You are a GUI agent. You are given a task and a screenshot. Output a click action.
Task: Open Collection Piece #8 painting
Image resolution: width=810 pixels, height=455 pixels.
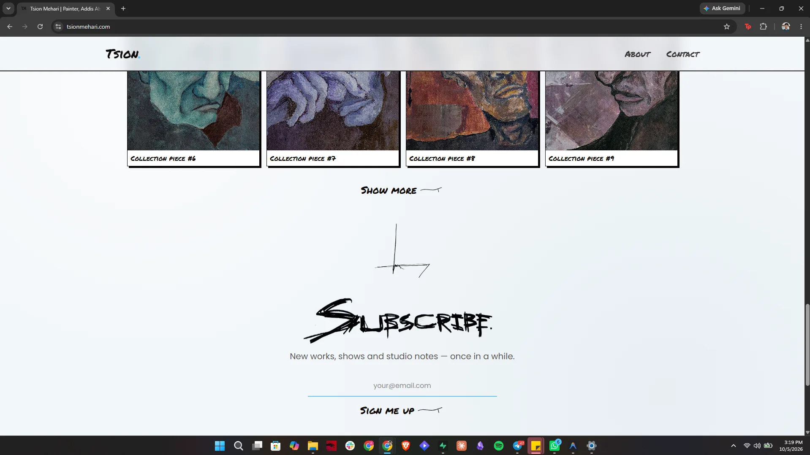472,118
